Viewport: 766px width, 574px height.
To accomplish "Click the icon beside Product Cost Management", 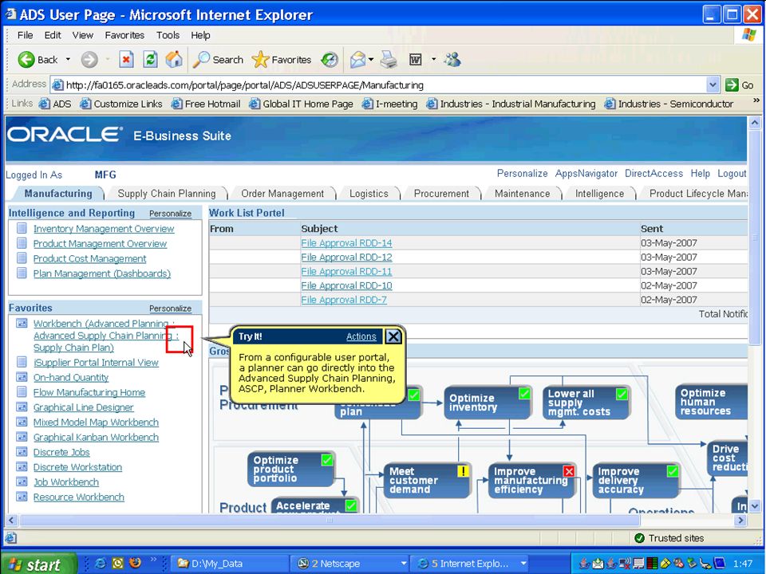I will tap(22, 258).
